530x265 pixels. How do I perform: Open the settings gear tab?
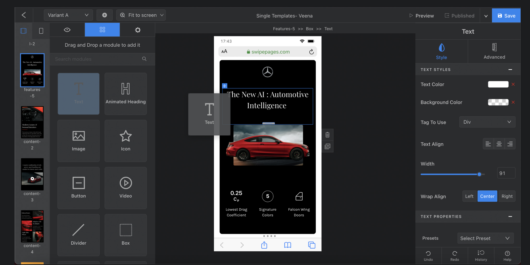click(x=137, y=30)
